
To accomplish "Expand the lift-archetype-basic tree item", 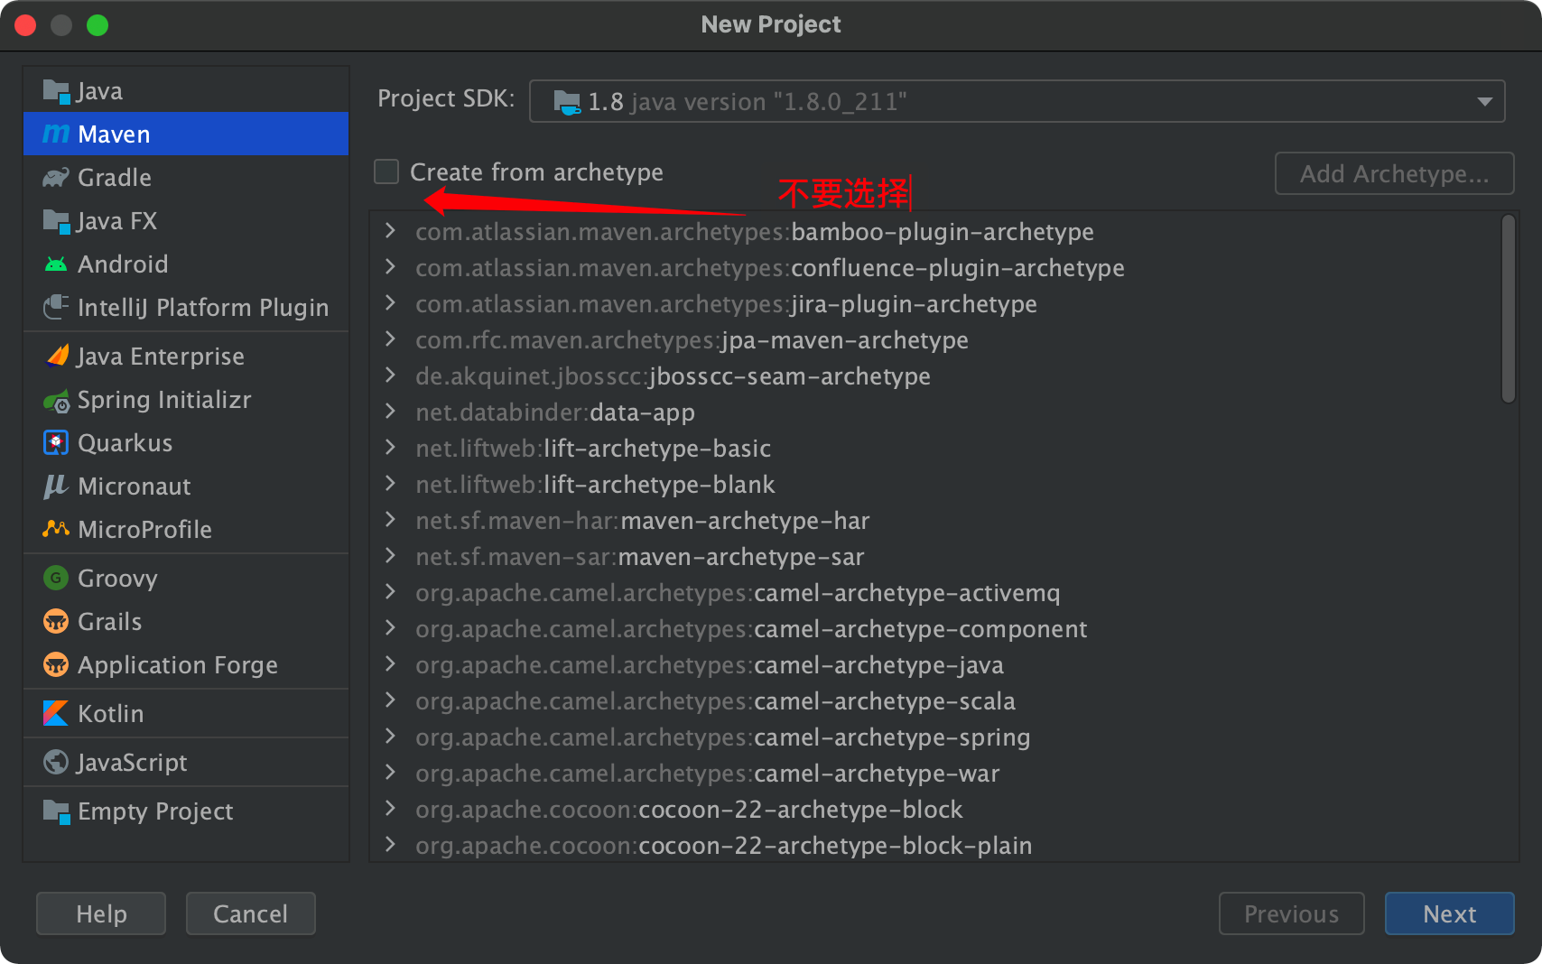I will pos(390,448).
